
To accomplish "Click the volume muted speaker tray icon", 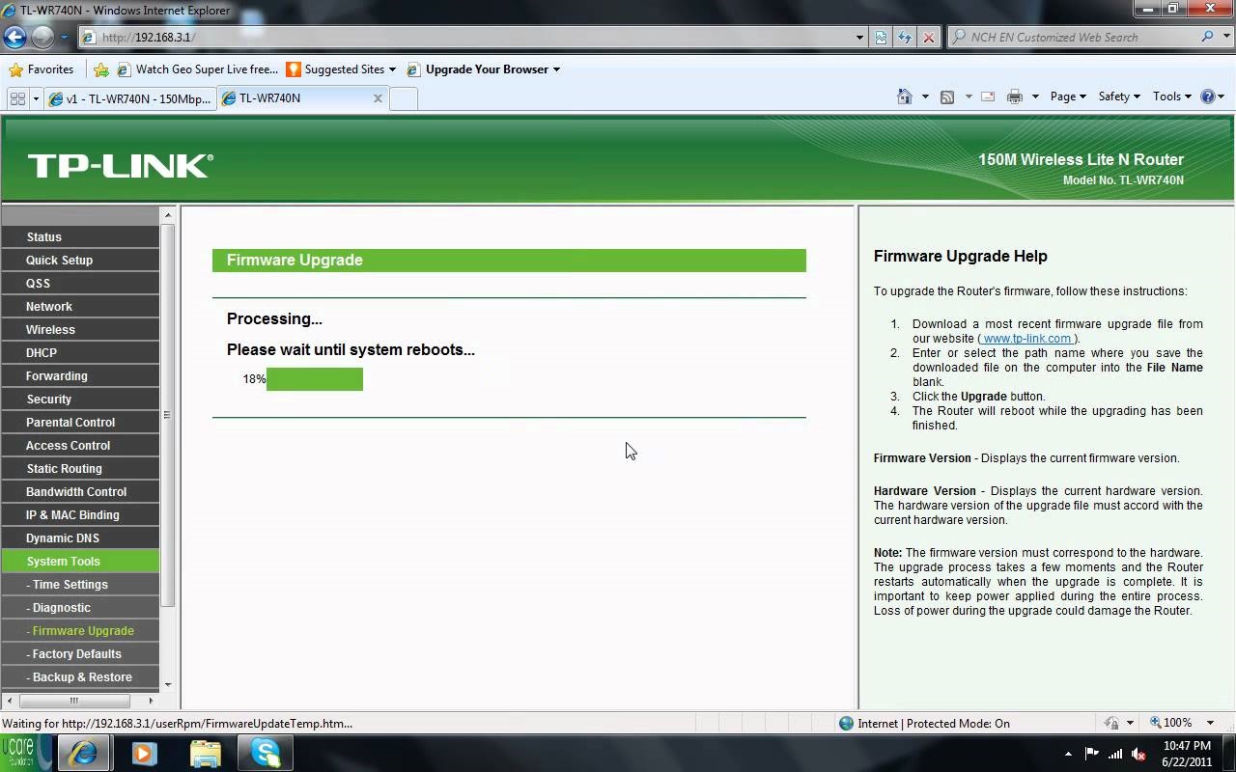I will pos(1138,754).
